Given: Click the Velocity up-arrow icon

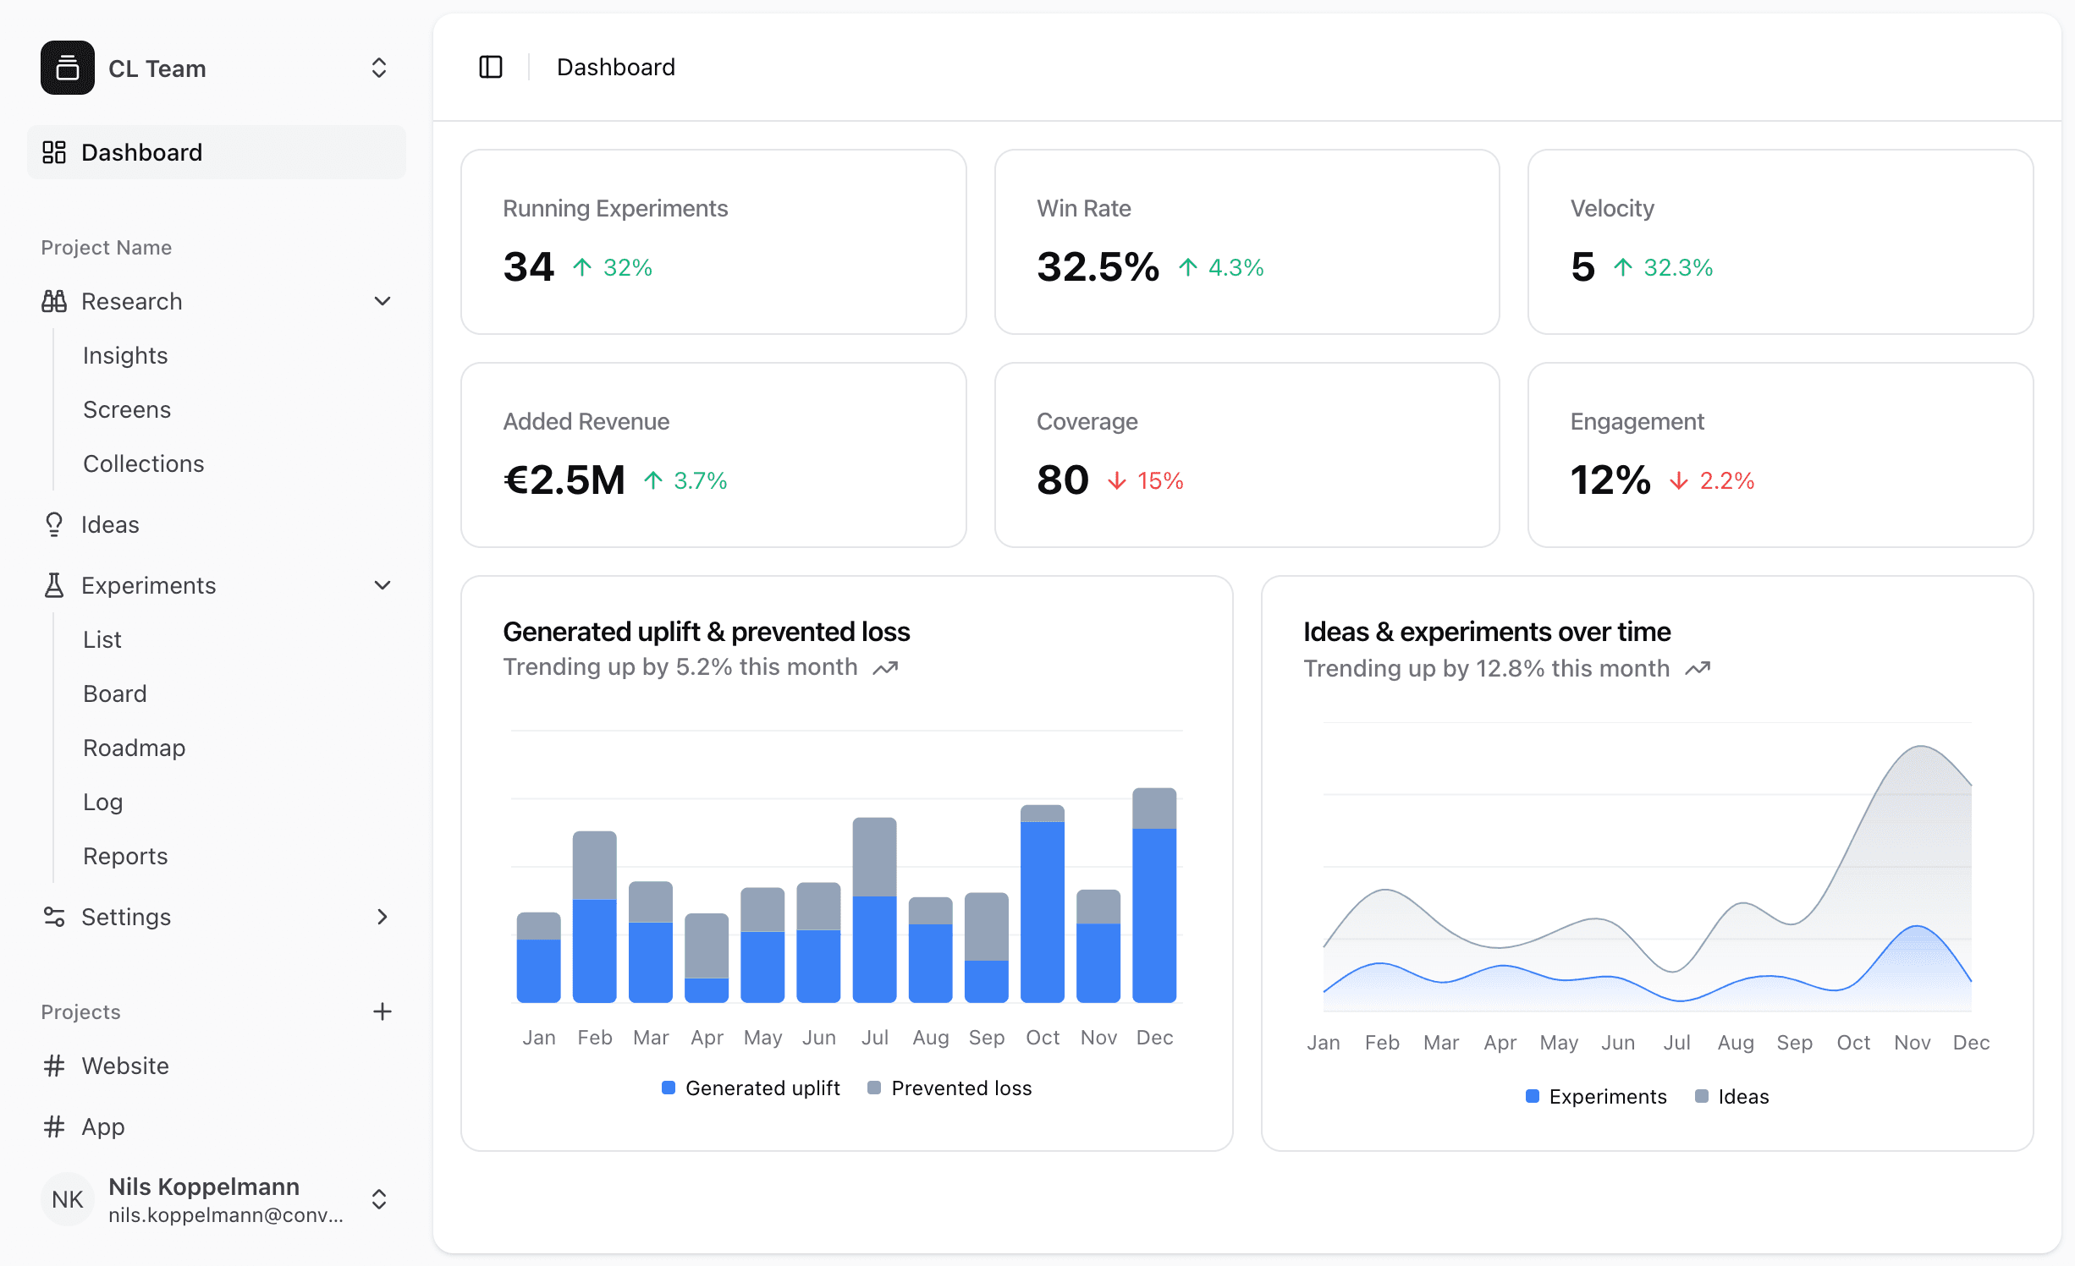Looking at the screenshot, I should pyautogui.click(x=1623, y=267).
